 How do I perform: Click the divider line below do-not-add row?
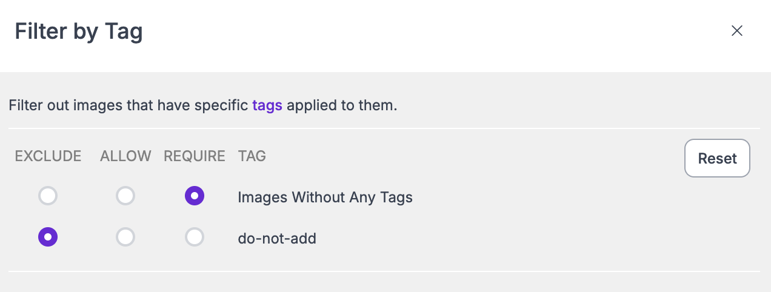[x=384, y=271]
